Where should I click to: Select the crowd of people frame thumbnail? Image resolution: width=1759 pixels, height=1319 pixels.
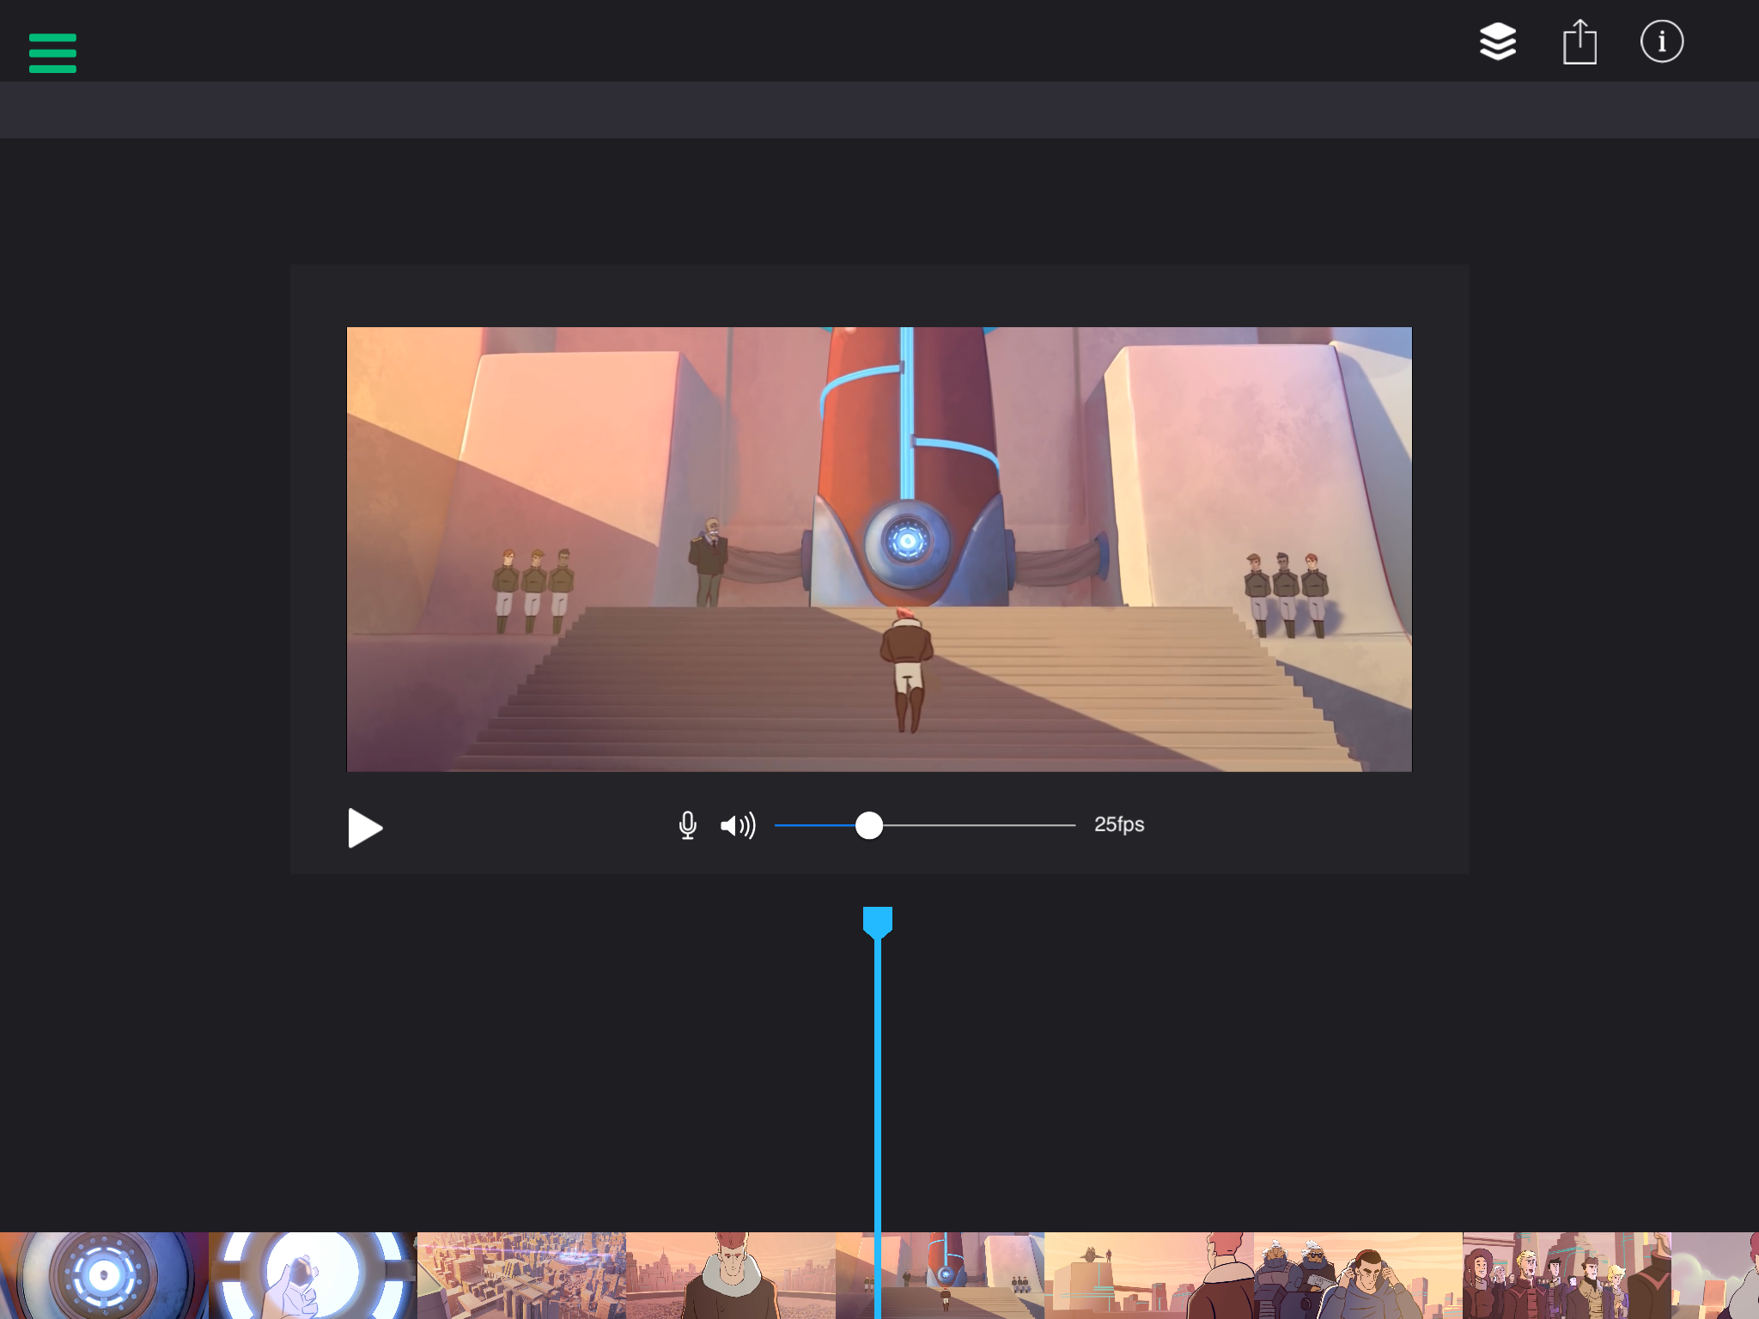1566,1275
